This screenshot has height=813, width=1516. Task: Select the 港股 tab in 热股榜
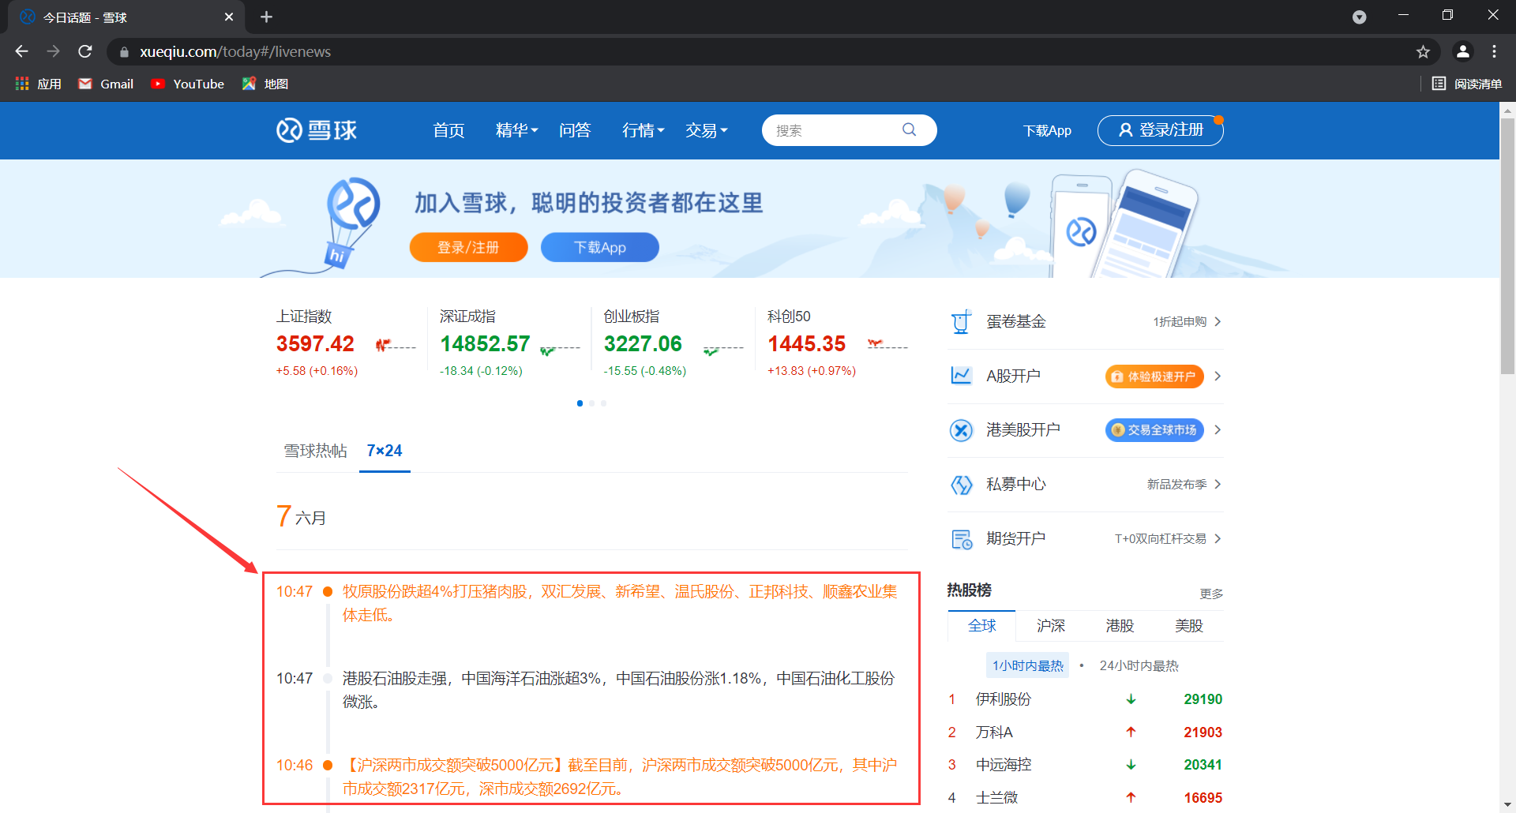(1119, 625)
